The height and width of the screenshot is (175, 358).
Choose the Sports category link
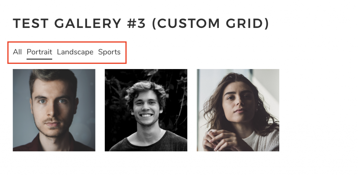coord(109,52)
